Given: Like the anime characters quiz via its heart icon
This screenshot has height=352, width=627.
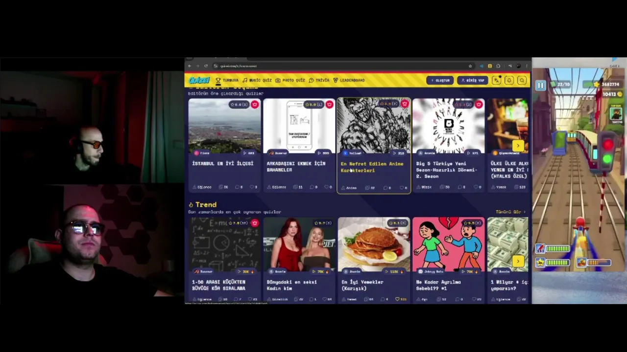Looking at the screenshot, I should tap(403, 188).
